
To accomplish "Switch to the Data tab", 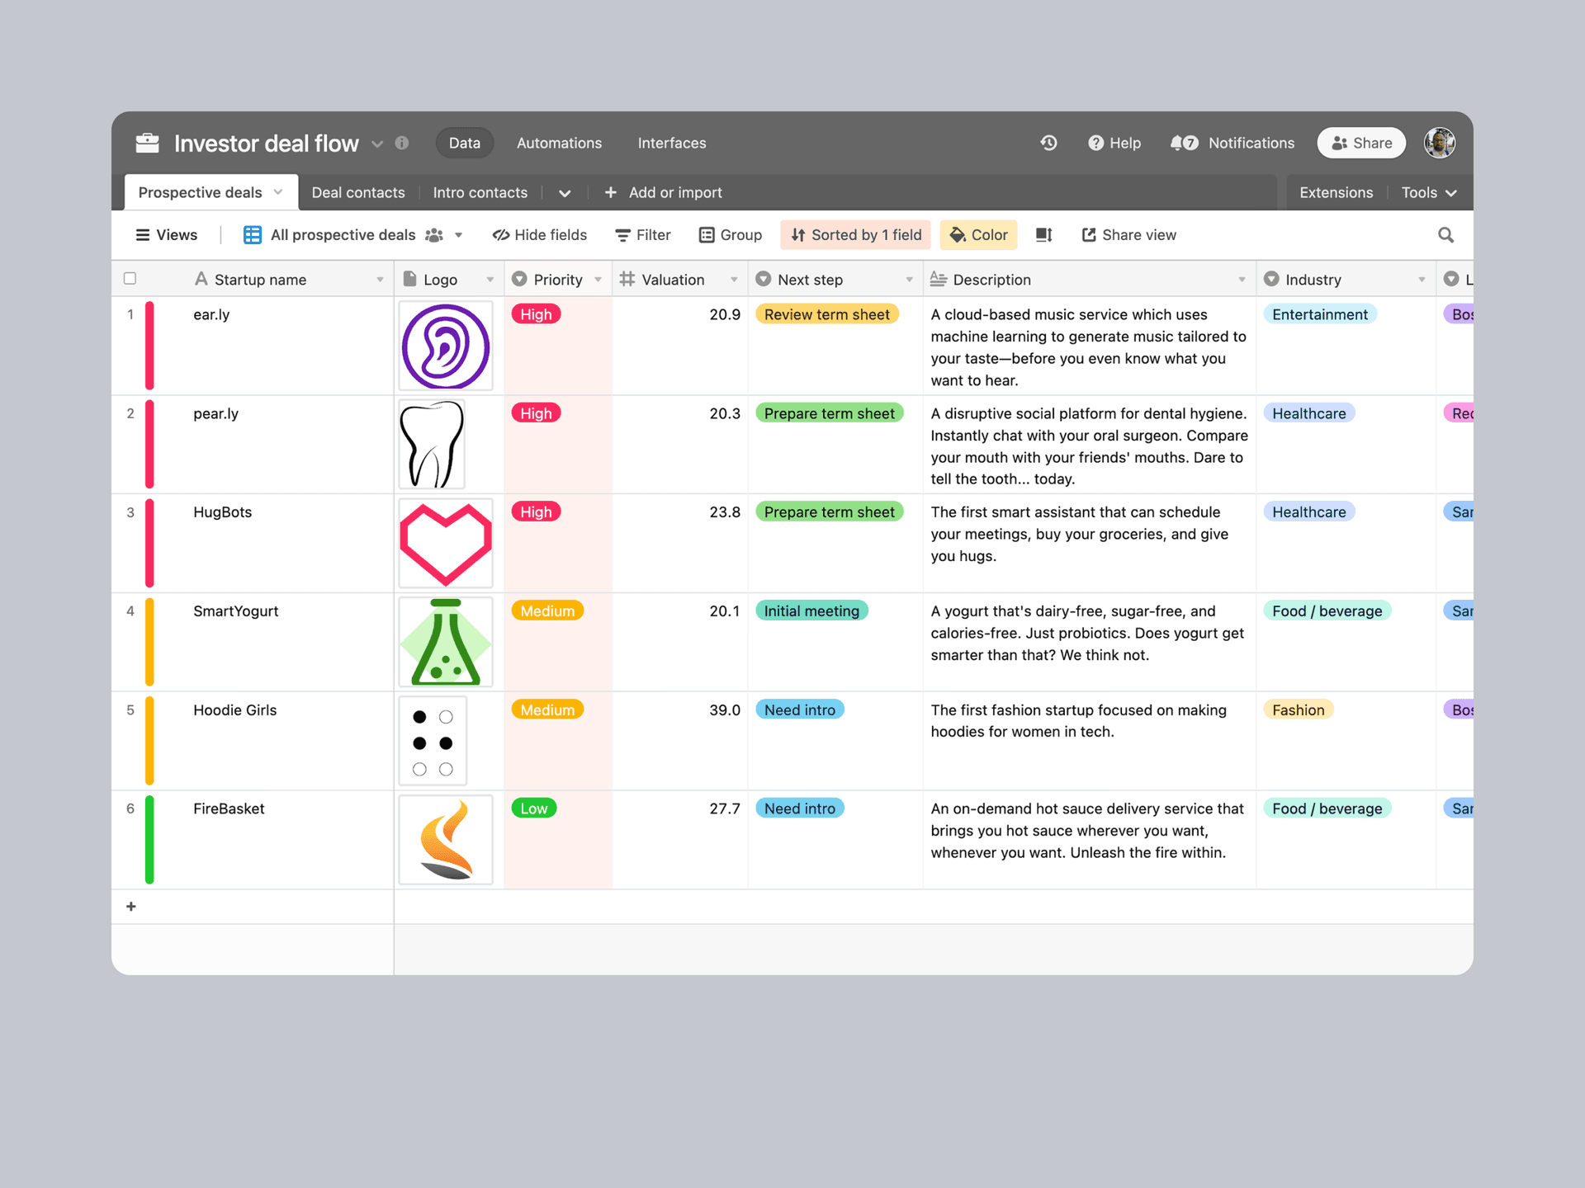I will coord(464,143).
